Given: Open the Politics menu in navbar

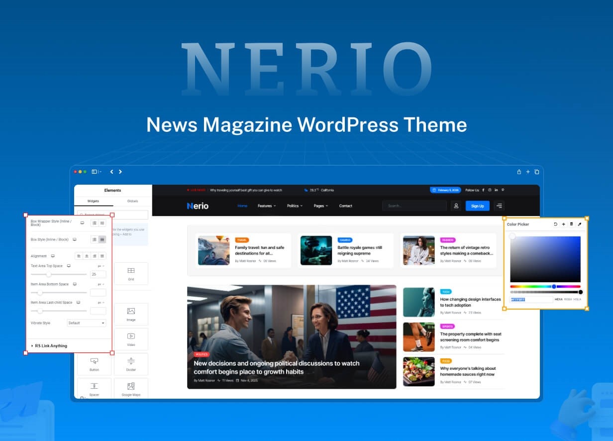Looking at the screenshot, I should [x=295, y=206].
